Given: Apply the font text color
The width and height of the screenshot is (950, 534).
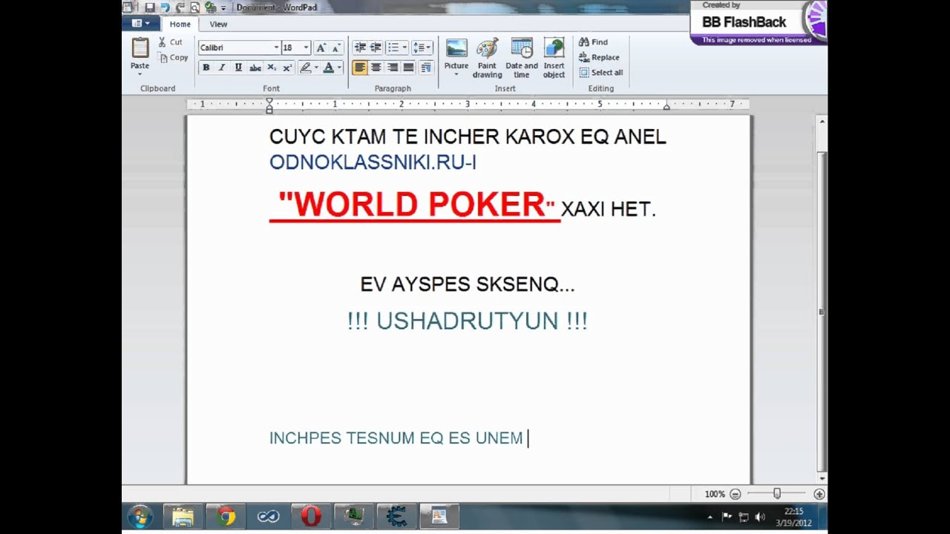Looking at the screenshot, I should point(329,67).
